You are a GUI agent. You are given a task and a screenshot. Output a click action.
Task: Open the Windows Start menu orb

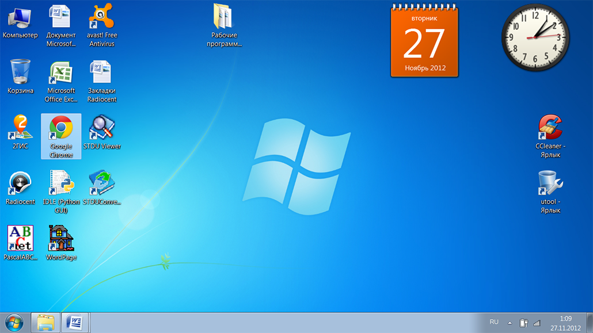(14, 323)
